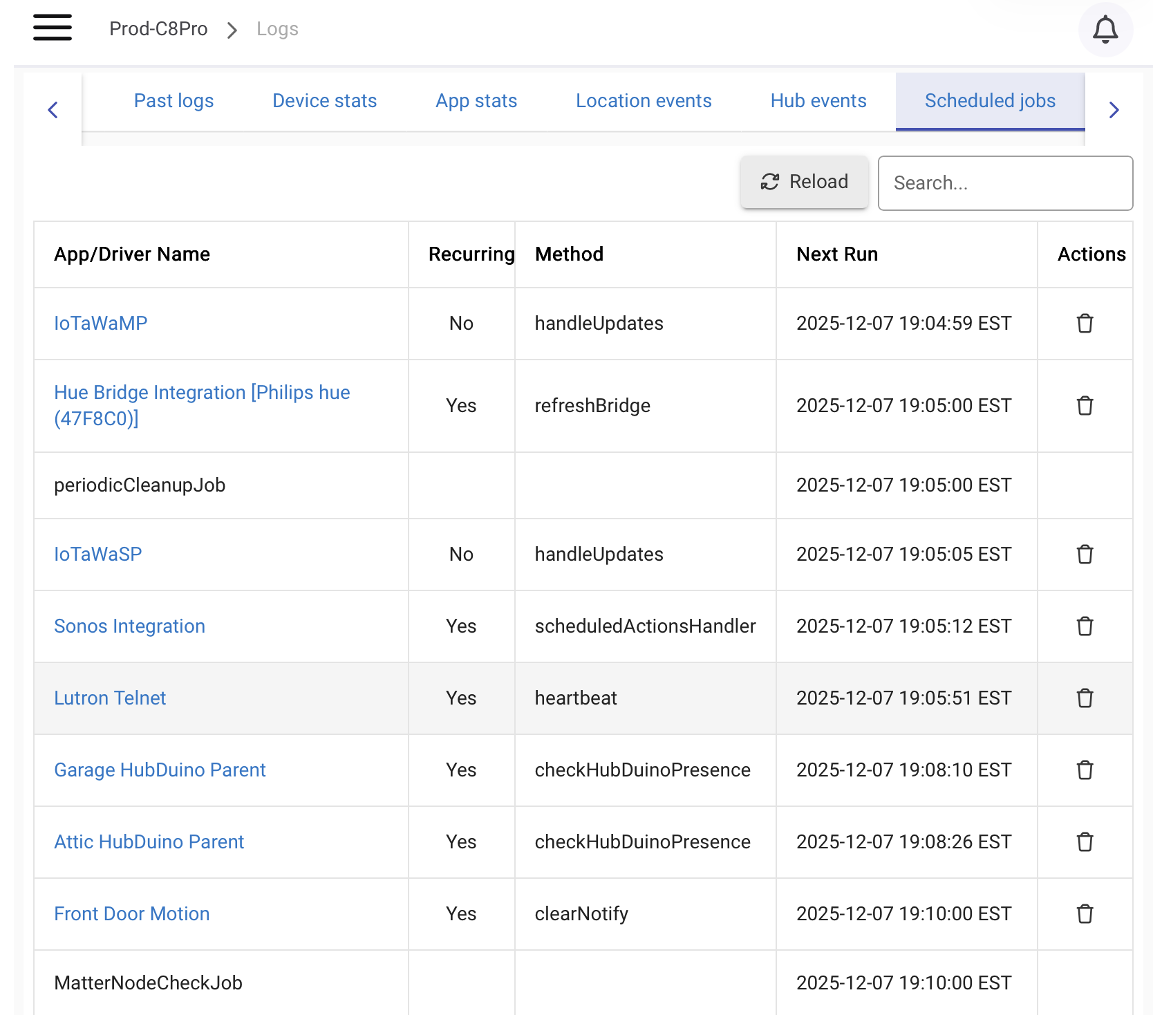Remove the IoTaWaSP scheduled job
1153x1015 pixels.
click(1085, 555)
